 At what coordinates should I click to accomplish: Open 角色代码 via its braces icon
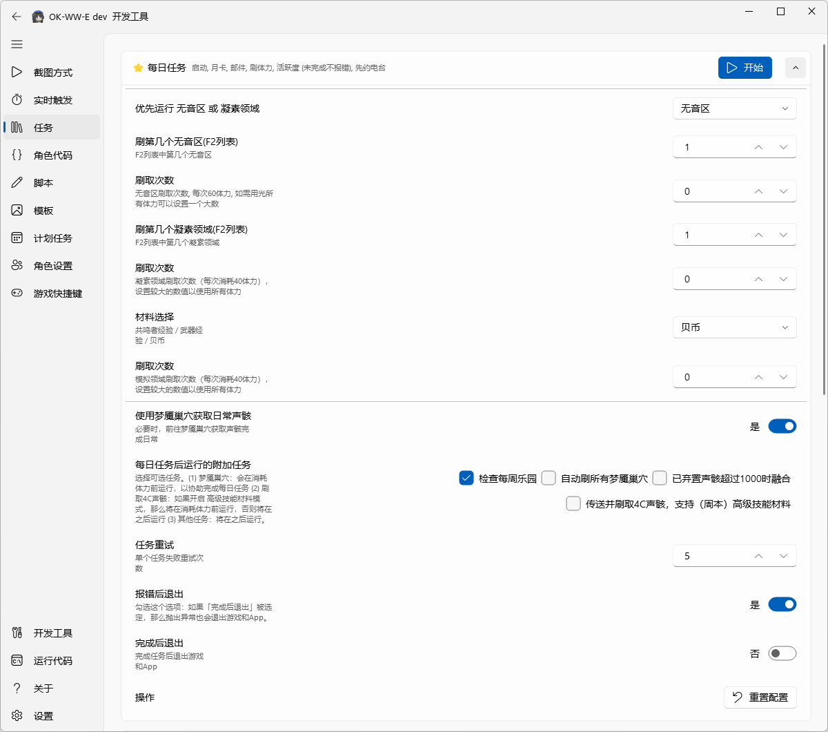(17, 155)
